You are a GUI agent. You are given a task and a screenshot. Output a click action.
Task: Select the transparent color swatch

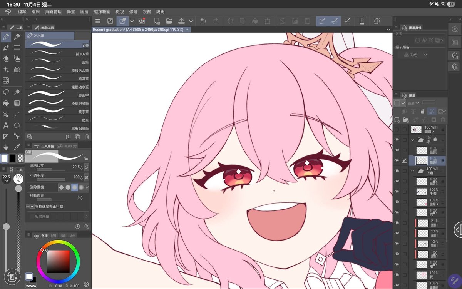pos(21,158)
